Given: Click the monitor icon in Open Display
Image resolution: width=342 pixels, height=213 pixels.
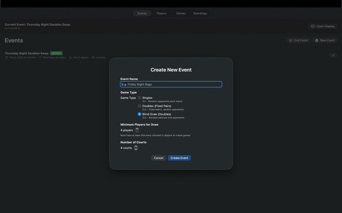Looking at the screenshot, I should click(312, 26).
